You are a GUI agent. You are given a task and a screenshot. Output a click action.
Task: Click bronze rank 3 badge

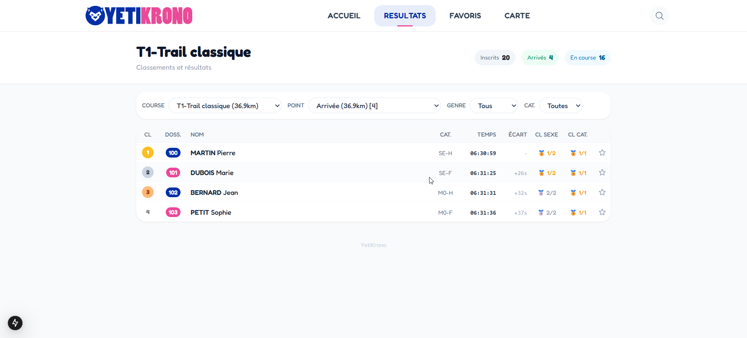click(x=148, y=193)
